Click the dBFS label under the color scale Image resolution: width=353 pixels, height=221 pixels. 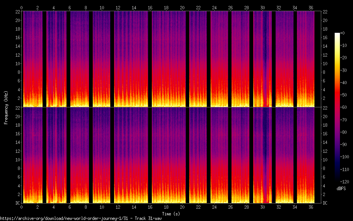(x=341, y=189)
